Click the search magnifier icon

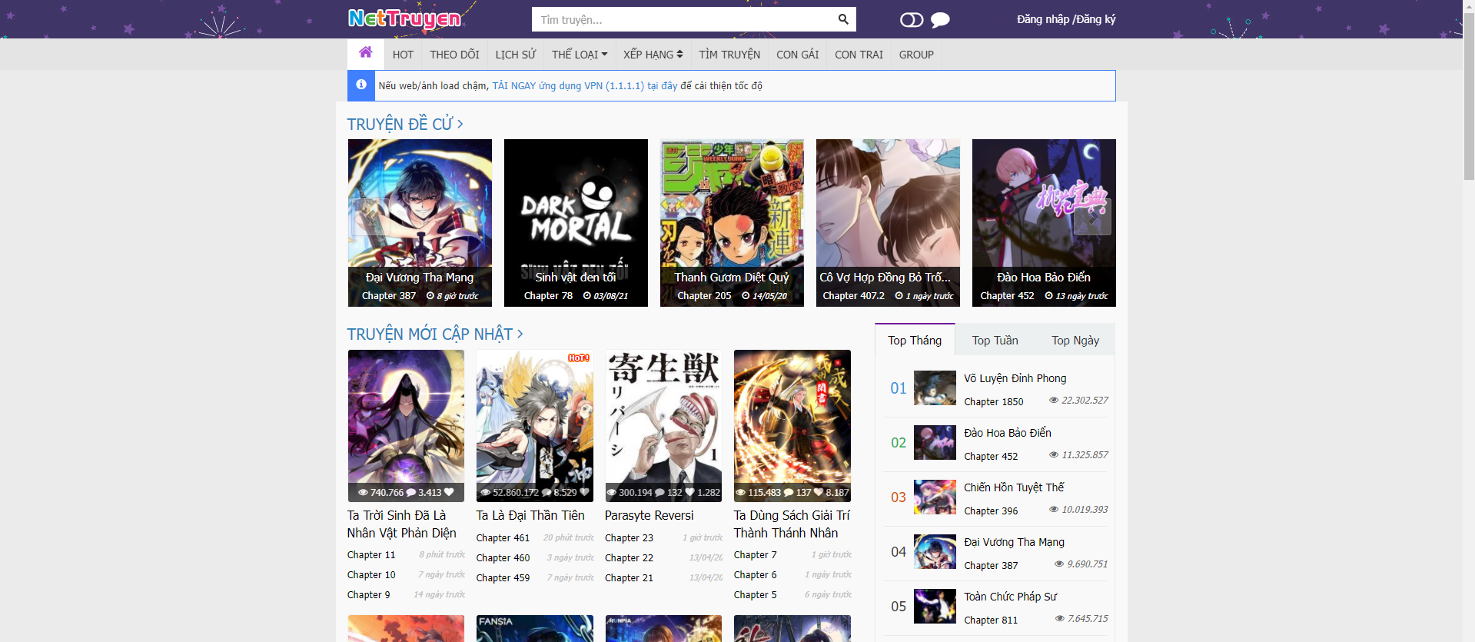point(843,19)
